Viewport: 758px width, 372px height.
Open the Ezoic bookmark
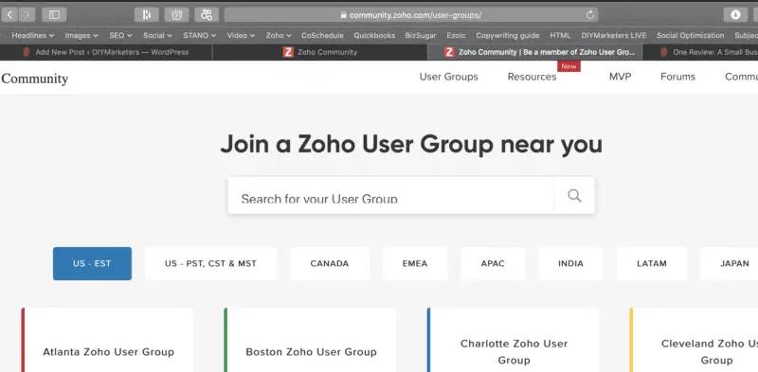pos(456,35)
